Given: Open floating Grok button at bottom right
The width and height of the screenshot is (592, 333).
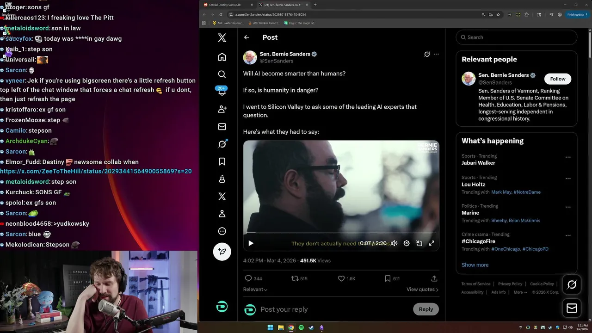Looking at the screenshot, I should [572, 285].
